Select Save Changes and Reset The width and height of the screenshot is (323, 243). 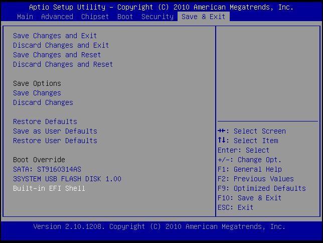(x=57, y=55)
